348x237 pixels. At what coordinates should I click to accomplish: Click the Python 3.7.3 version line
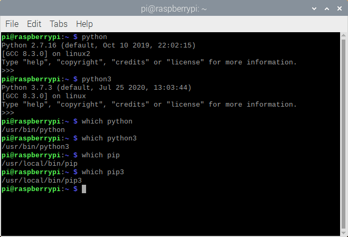point(96,88)
